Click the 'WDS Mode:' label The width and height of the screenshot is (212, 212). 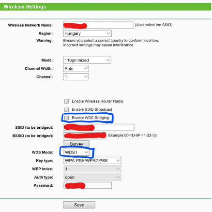[43, 152]
